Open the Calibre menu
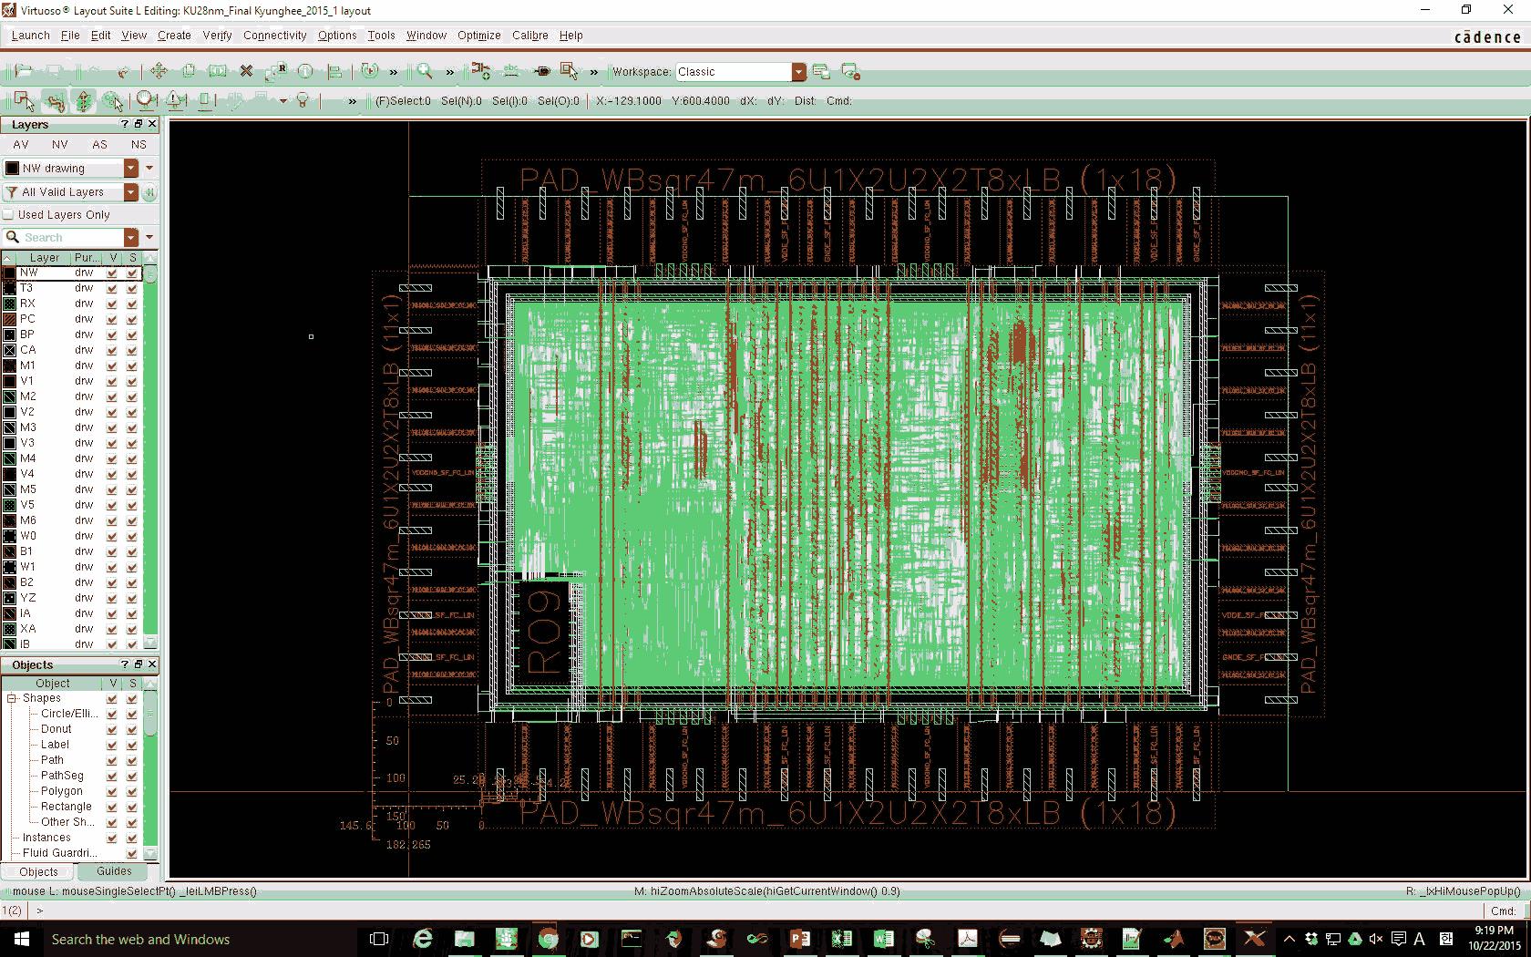1531x957 pixels. [529, 36]
